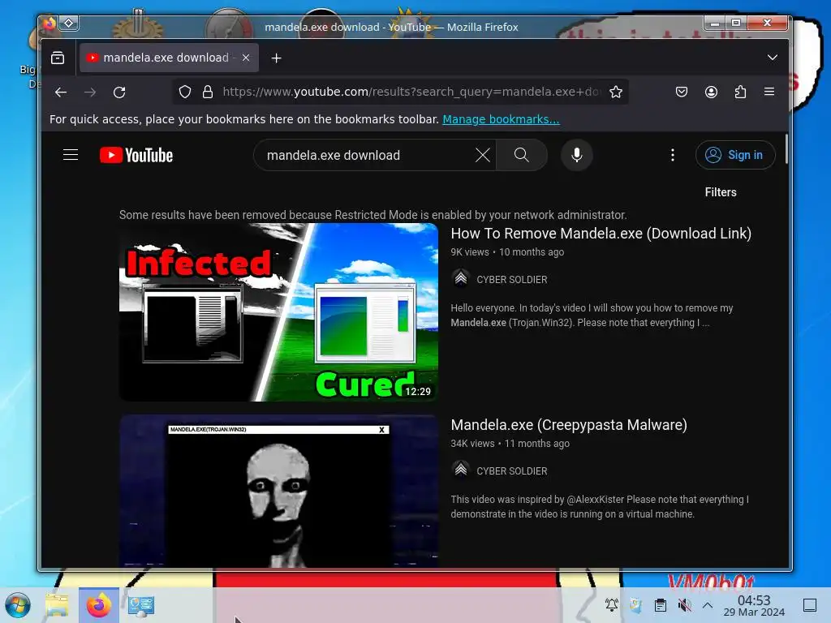Open file manager from the taskbar
The image size is (831, 623).
coord(58,605)
